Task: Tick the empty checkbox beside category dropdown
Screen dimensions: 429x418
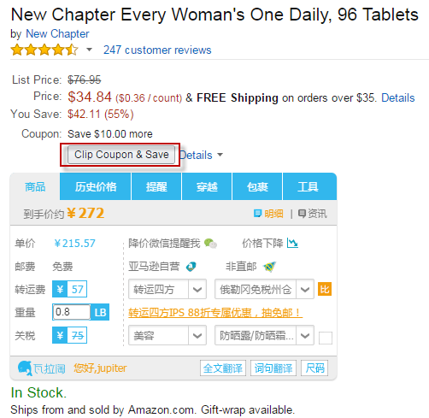Action: (x=326, y=339)
